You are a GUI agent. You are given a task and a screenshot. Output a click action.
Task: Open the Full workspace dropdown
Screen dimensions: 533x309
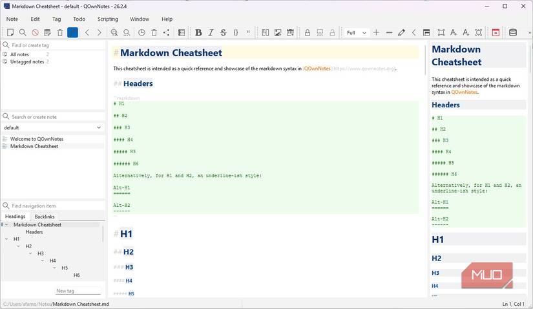pyautogui.click(x=356, y=33)
